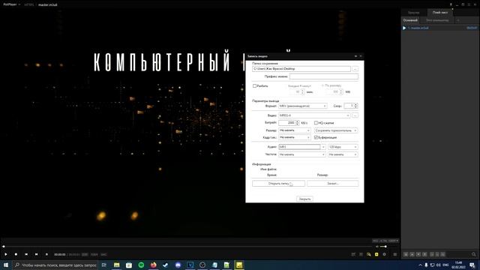Open the Формат dropdown
The height and width of the screenshot is (270, 480).
pos(302,106)
